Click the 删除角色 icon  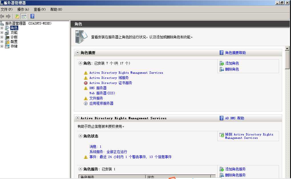coord(222,69)
